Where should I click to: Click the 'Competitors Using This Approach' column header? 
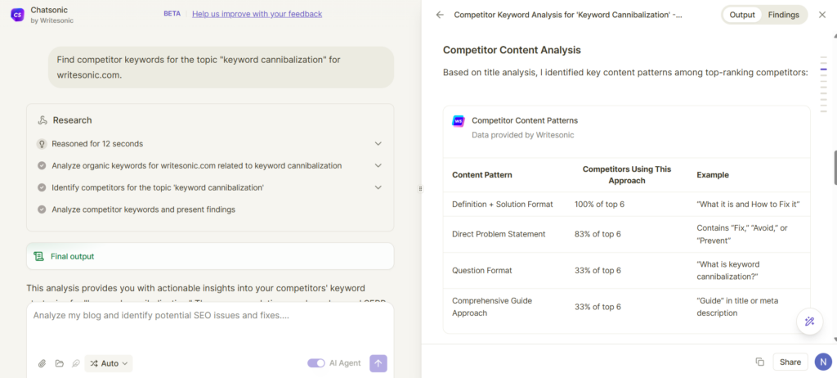pos(627,175)
